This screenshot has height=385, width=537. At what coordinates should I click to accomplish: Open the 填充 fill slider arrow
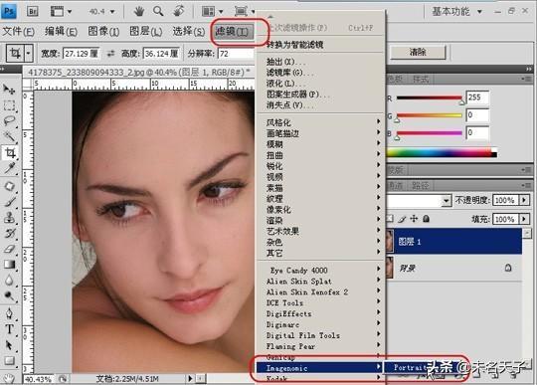pyautogui.click(x=524, y=219)
